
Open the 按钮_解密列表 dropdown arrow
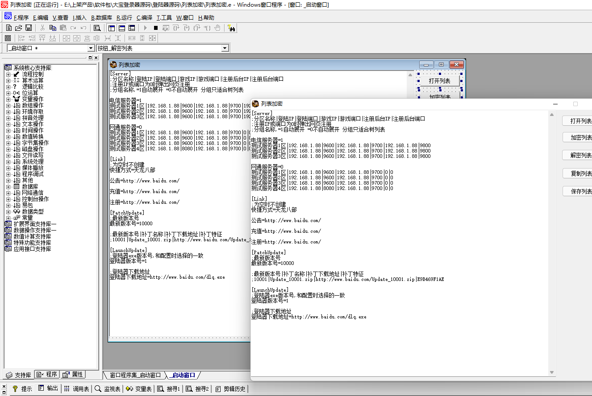225,48
